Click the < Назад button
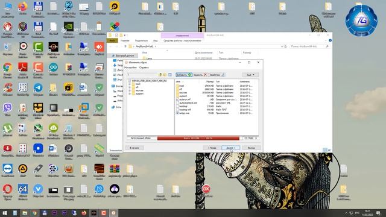Image resolution: width=386 pixels, height=217 pixels. pos(212,148)
